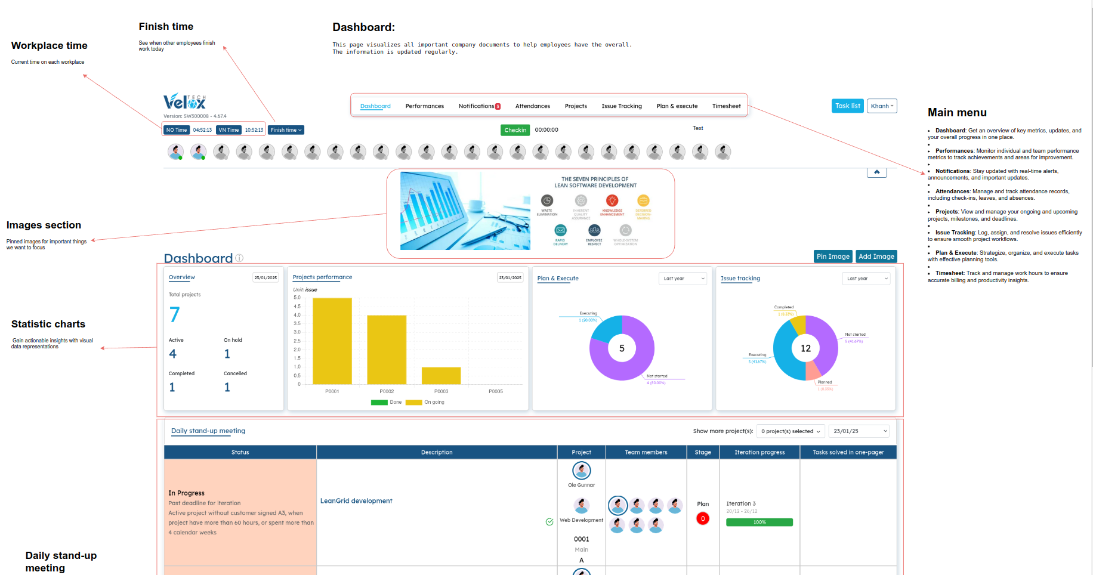This screenshot has width=1093, height=575.
Task: Go to the Issue Tracking tab
Action: click(x=621, y=106)
